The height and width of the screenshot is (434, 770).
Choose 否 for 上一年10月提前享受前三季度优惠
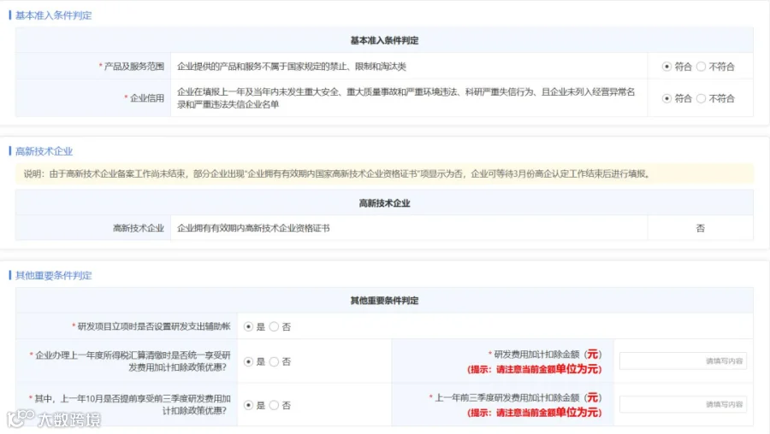[274, 405]
